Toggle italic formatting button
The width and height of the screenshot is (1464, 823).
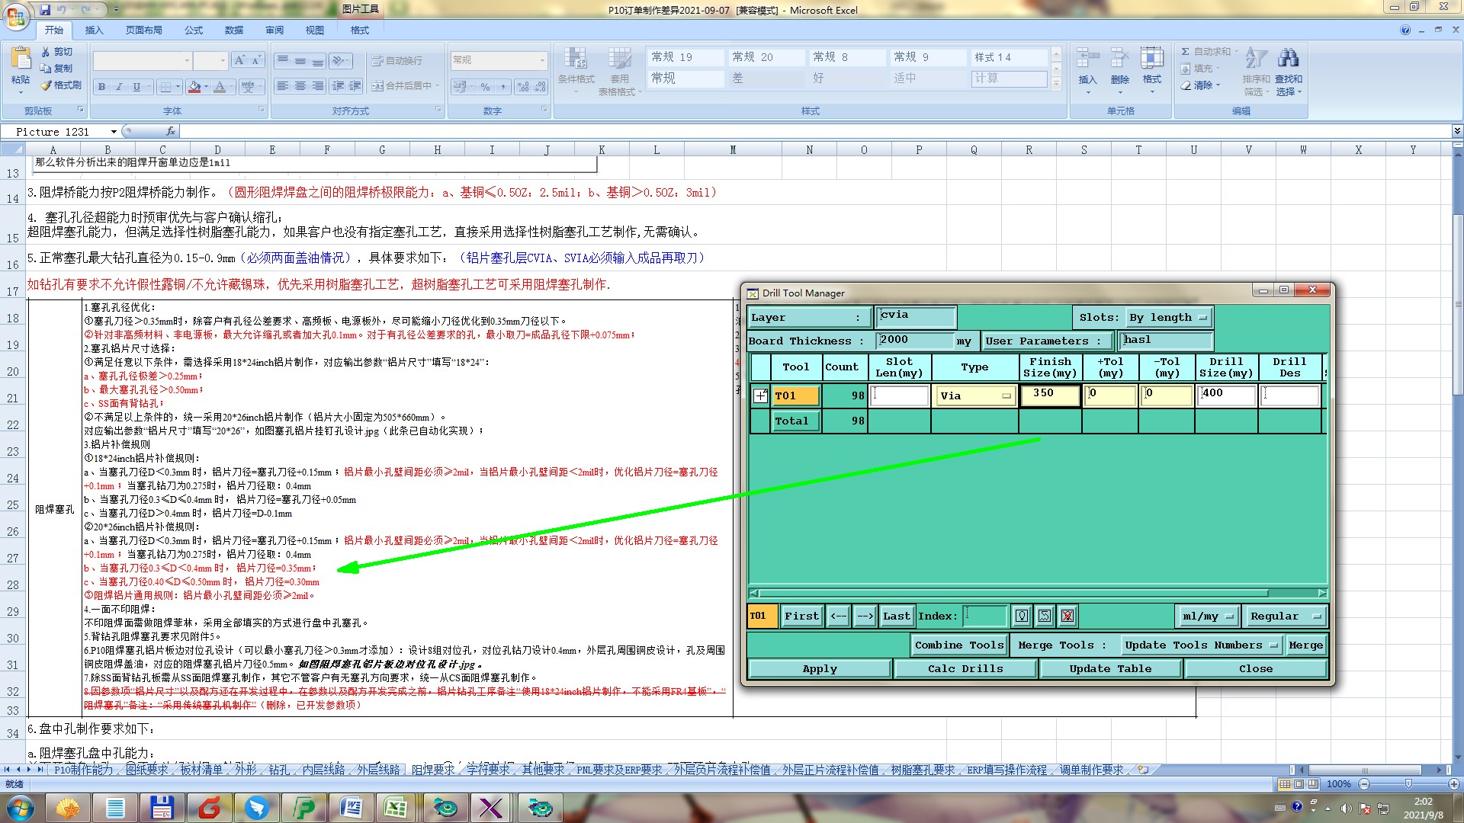pyautogui.click(x=119, y=87)
